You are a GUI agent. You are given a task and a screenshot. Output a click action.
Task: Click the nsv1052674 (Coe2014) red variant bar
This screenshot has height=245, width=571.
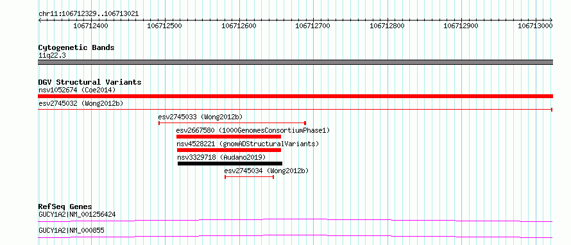click(x=295, y=96)
